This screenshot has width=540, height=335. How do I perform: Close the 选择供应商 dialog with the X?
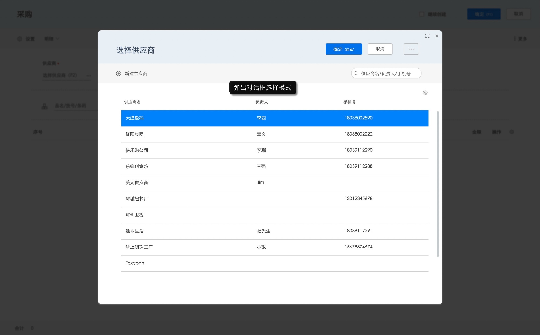437,36
